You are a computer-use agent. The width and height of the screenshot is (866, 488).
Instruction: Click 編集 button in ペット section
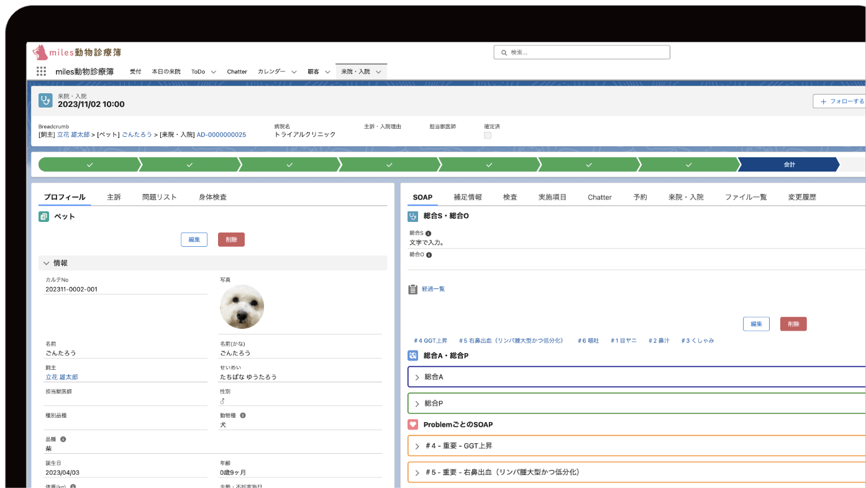pyautogui.click(x=194, y=239)
